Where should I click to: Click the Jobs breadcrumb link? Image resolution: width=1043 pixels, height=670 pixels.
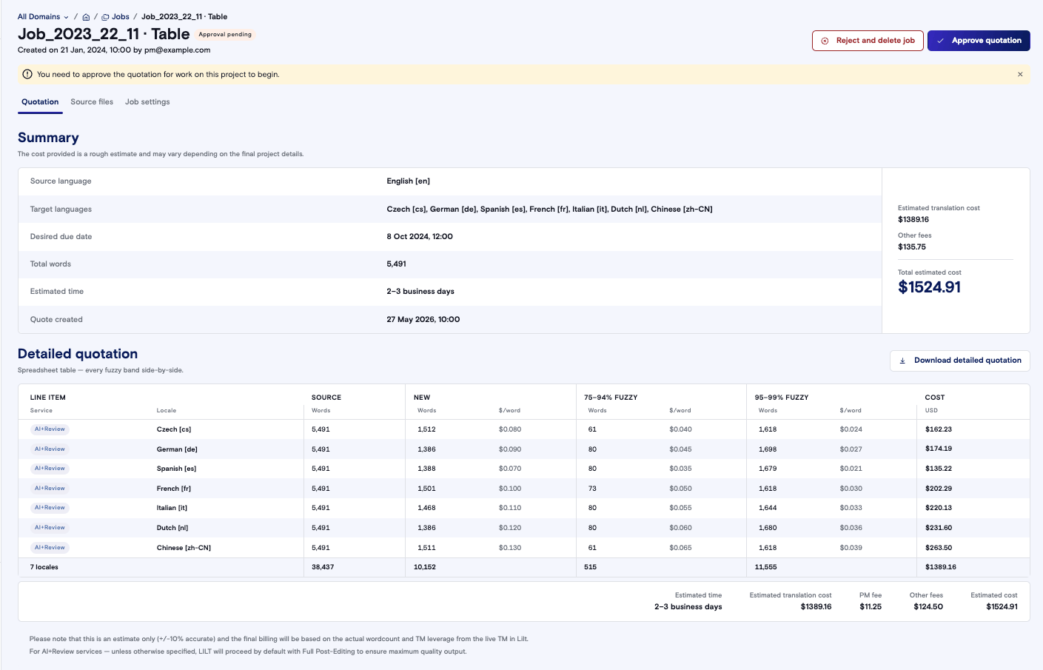click(115, 17)
